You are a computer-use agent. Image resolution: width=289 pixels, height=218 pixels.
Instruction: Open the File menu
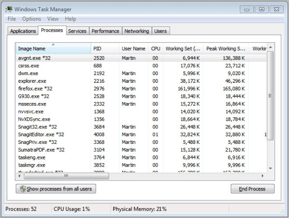coord(12,19)
